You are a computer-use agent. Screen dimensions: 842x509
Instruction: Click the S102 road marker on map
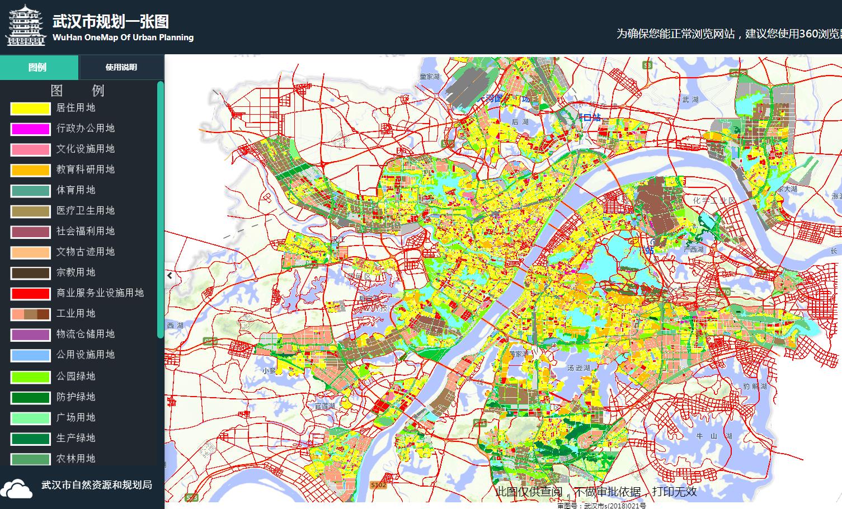pyautogui.click(x=378, y=485)
